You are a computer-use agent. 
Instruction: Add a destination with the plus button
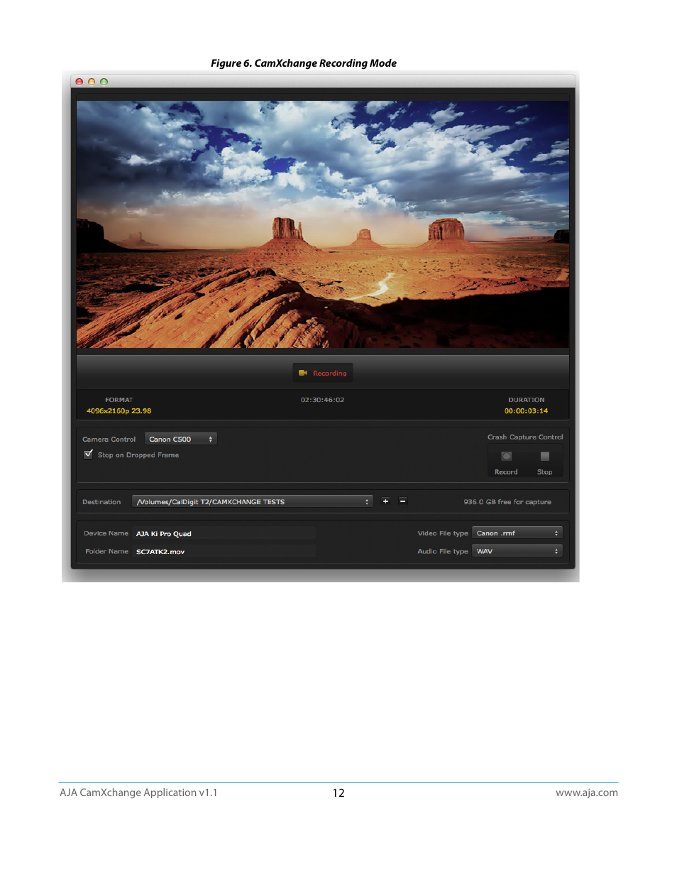click(x=385, y=501)
